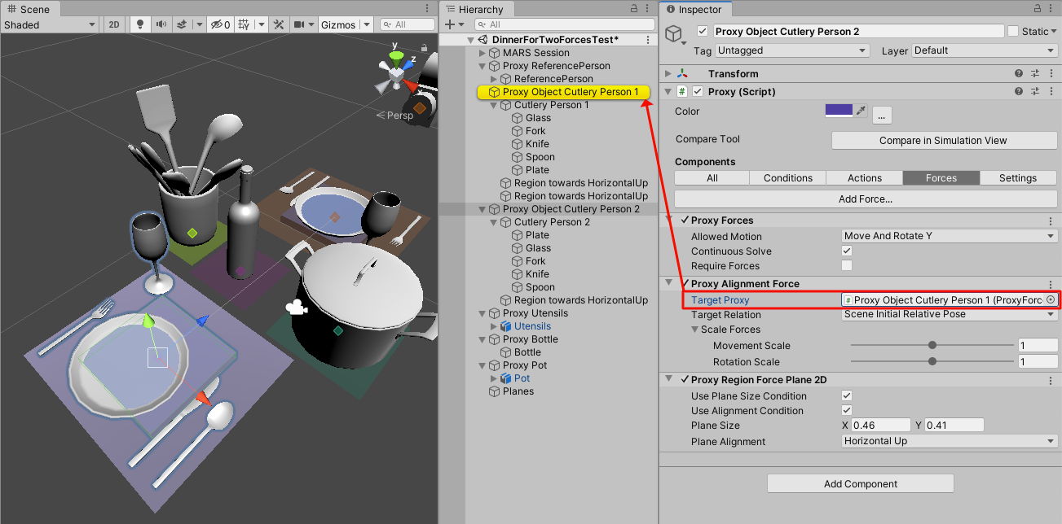1062x524 pixels.
Task: Toggle scene lighting with the lightbulb icon
Action: tap(141, 24)
